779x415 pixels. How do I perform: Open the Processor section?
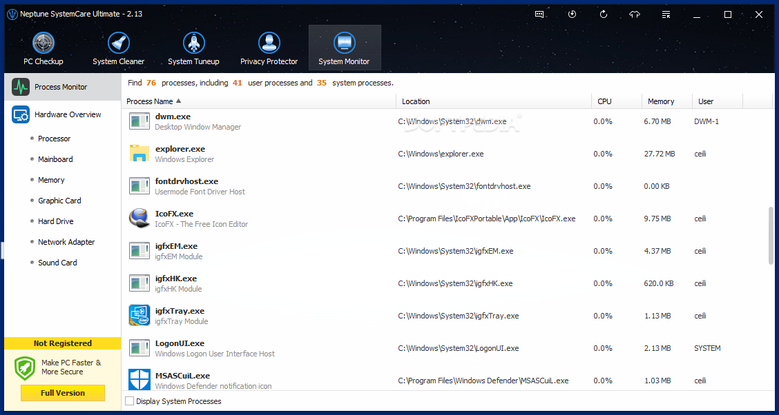(54, 139)
